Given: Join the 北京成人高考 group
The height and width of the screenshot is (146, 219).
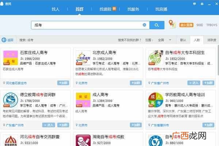Looking at the screenshot, I should [x=136, y=83].
